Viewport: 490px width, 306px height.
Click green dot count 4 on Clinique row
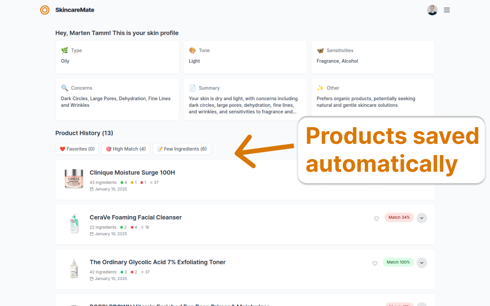coord(124,182)
